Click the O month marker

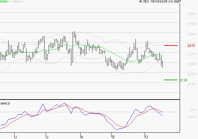click(x=147, y=137)
